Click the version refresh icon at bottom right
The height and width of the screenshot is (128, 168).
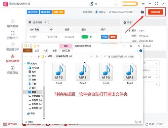[x=147, y=124]
